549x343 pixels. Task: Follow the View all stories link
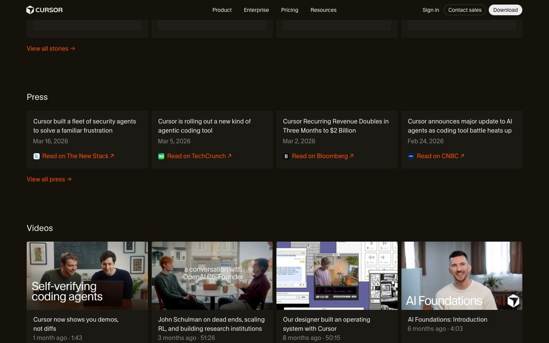[51, 49]
